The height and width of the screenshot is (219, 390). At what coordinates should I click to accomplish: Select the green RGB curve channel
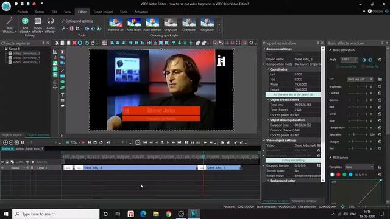(344, 175)
